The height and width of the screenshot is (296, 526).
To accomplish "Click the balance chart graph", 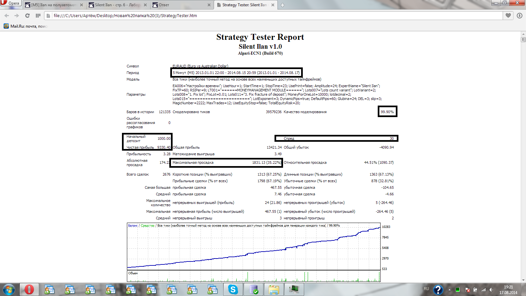I will 254,246.
